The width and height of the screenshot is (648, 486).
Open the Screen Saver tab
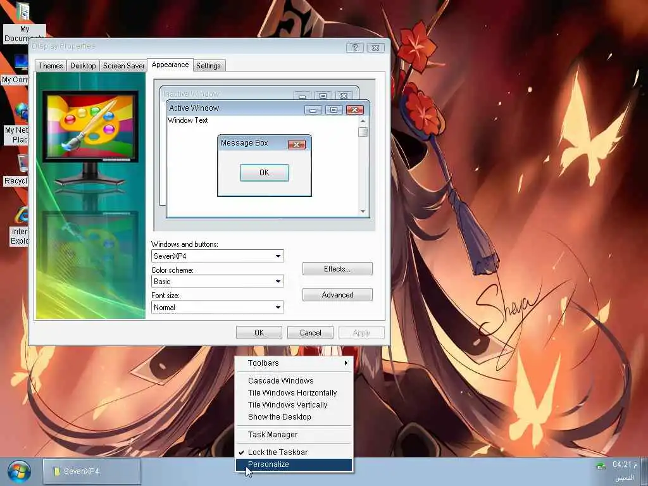(123, 66)
